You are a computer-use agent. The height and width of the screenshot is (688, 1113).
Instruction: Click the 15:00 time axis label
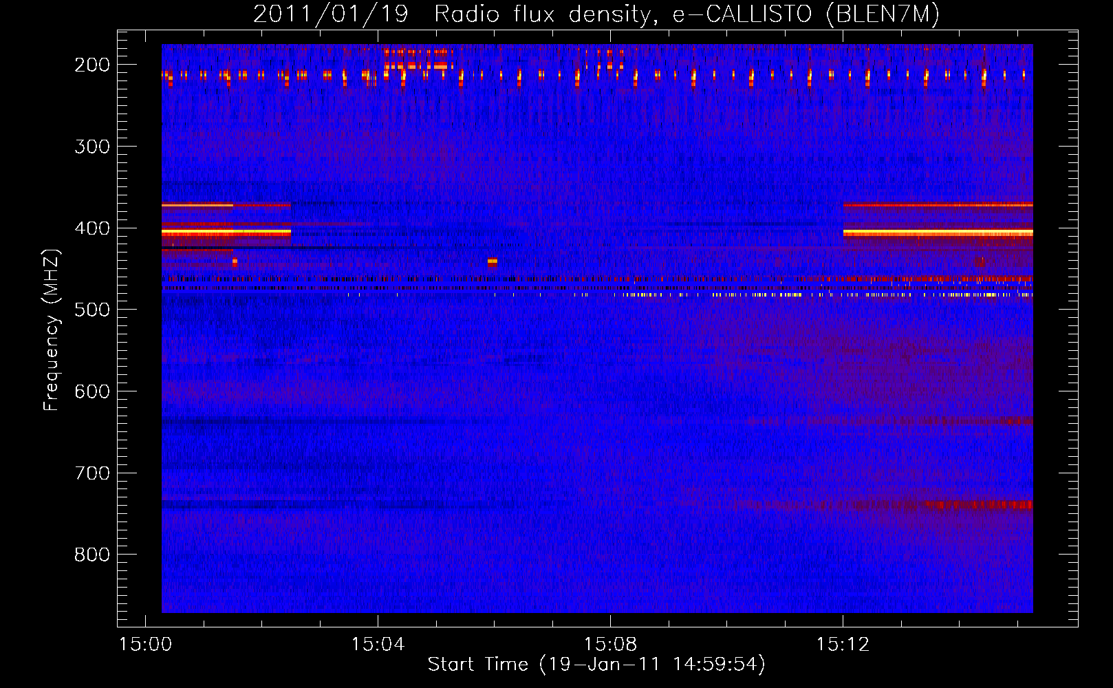point(145,645)
